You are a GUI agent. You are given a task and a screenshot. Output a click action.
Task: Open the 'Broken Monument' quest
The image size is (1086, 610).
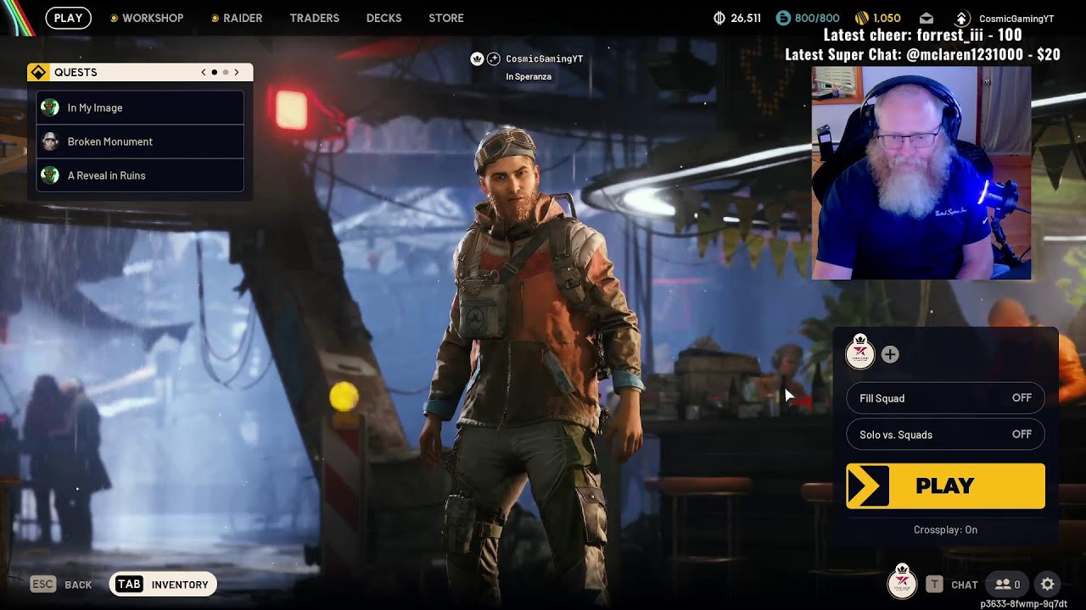tap(140, 141)
